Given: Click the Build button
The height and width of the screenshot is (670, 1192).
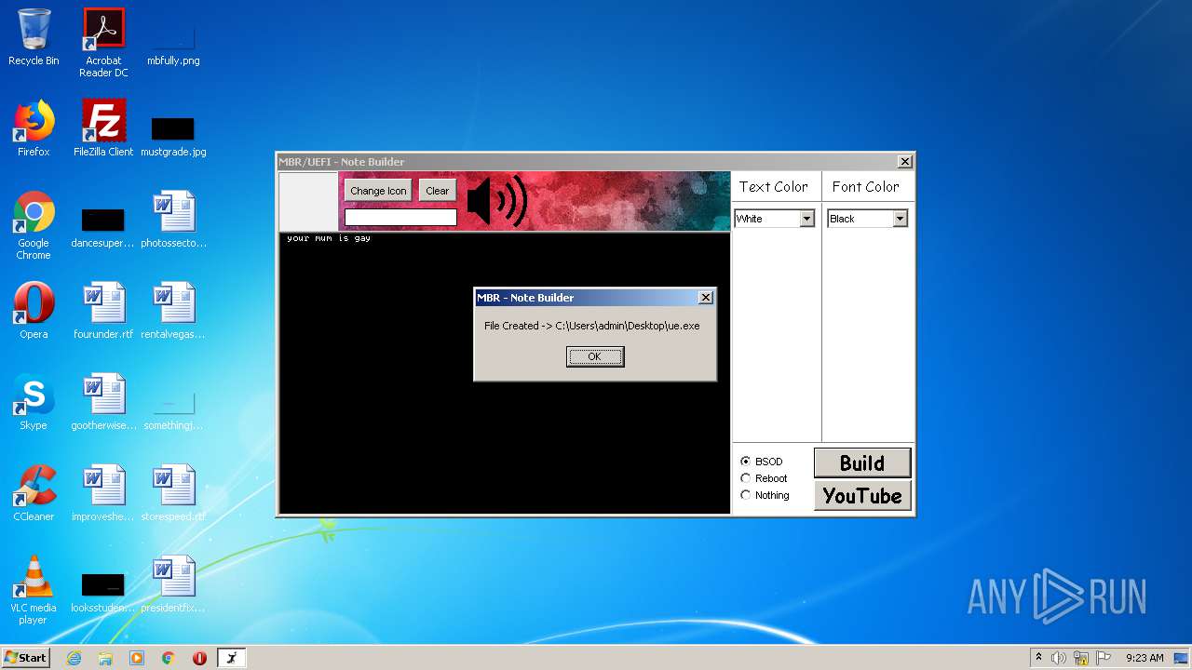Looking at the screenshot, I should (x=862, y=462).
